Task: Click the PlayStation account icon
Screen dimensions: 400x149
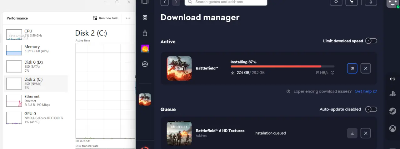Action: pyautogui.click(x=393, y=94)
